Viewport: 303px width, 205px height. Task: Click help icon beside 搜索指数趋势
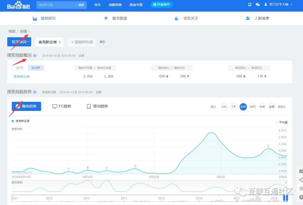click(35, 92)
